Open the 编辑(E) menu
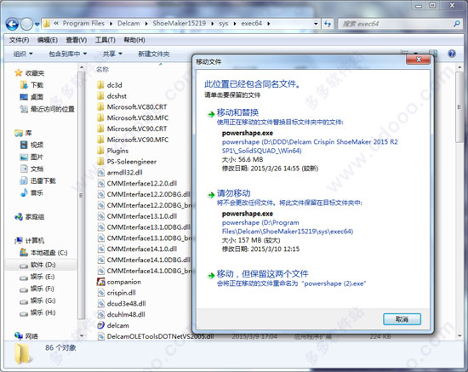 click(48, 40)
